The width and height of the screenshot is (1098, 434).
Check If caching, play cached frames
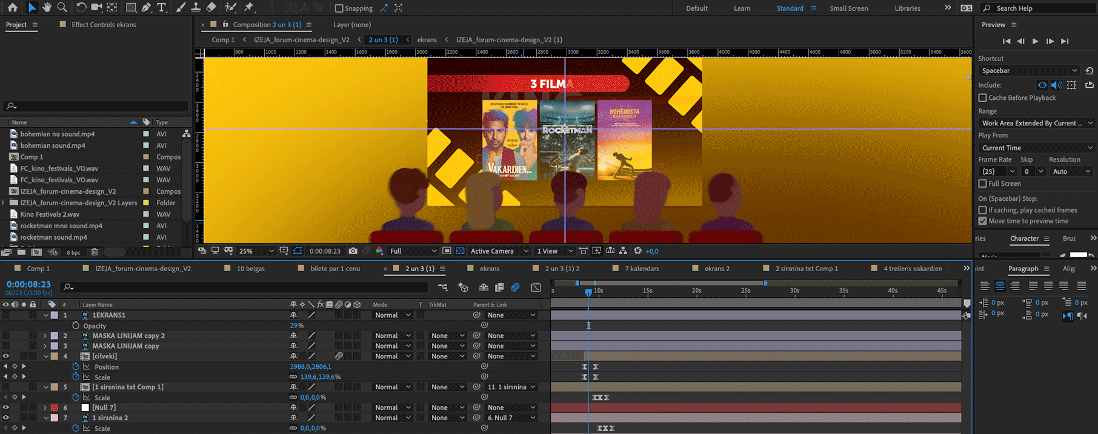click(982, 210)
